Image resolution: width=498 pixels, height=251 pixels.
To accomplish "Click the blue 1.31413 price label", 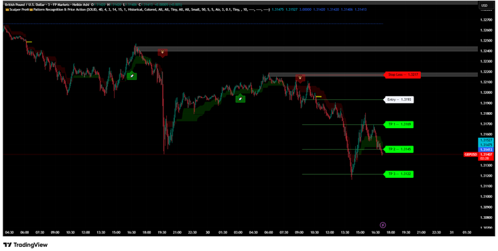I will [x=486, y=150].
